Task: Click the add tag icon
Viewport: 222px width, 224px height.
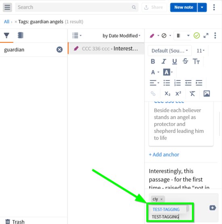Action: pyautogui.click(x=213, y=208)
